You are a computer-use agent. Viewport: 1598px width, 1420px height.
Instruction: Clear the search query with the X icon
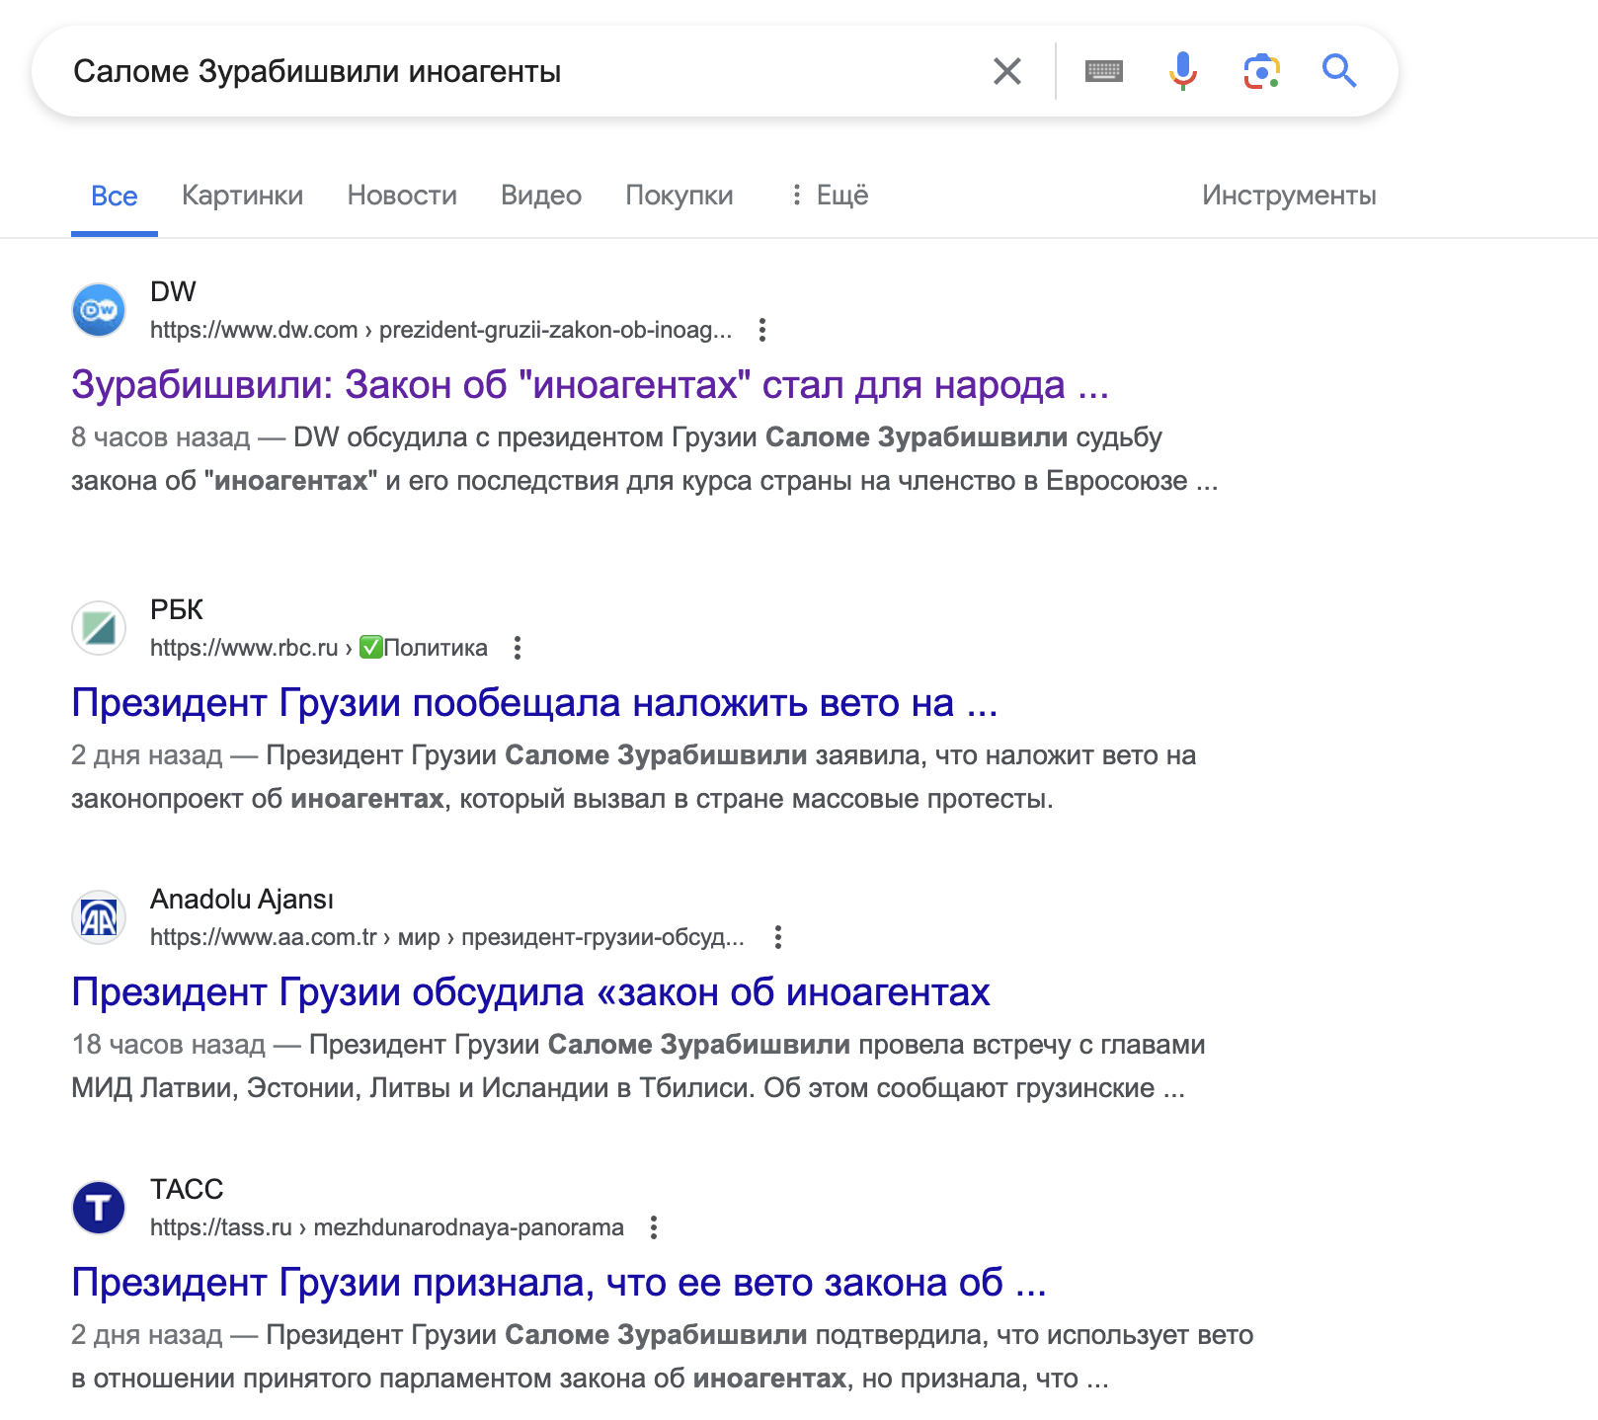click(x=1006, y=70)
